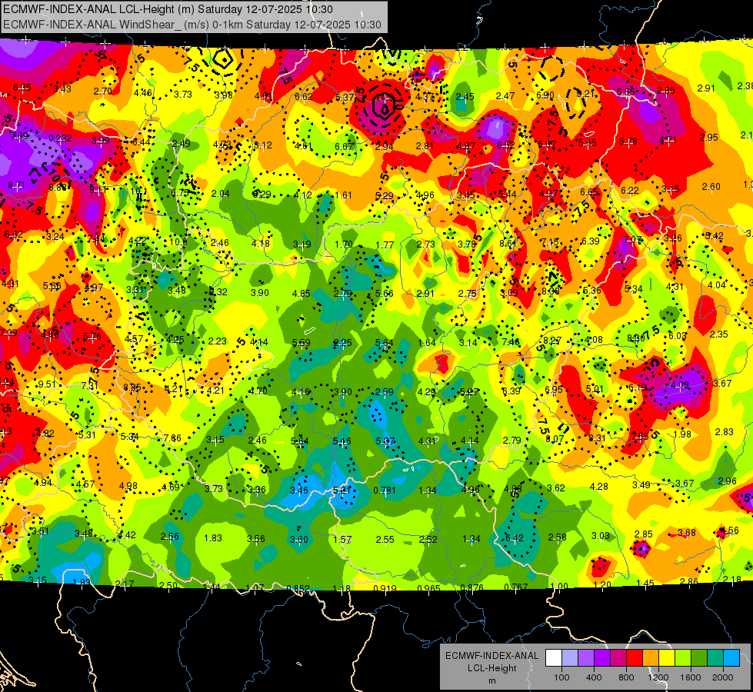Pick the orange legend swatch
The image size is (753, 692).
(650, 657)
